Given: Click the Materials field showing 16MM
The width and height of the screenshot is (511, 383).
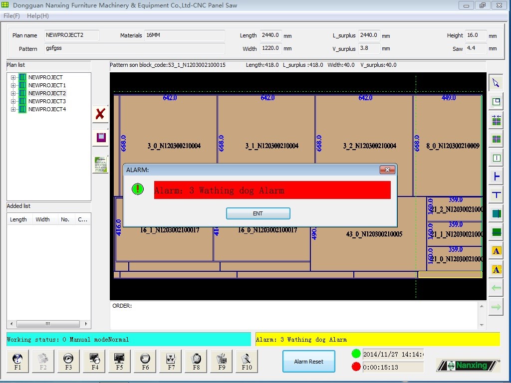Looking at the screenshot, I should click(185, 35).
